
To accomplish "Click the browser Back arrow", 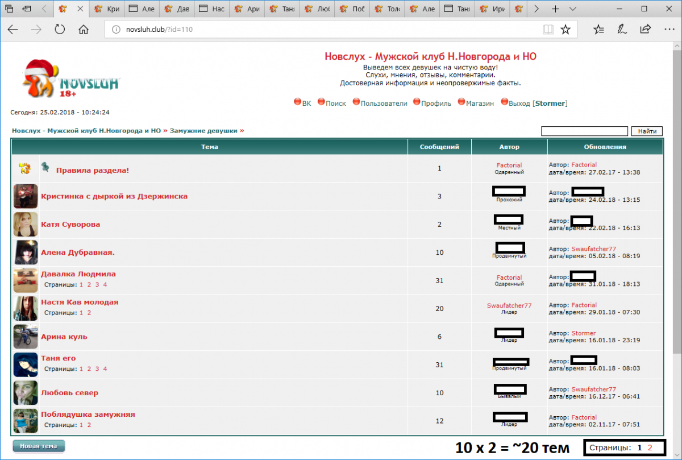I will (x=13, y=30).
